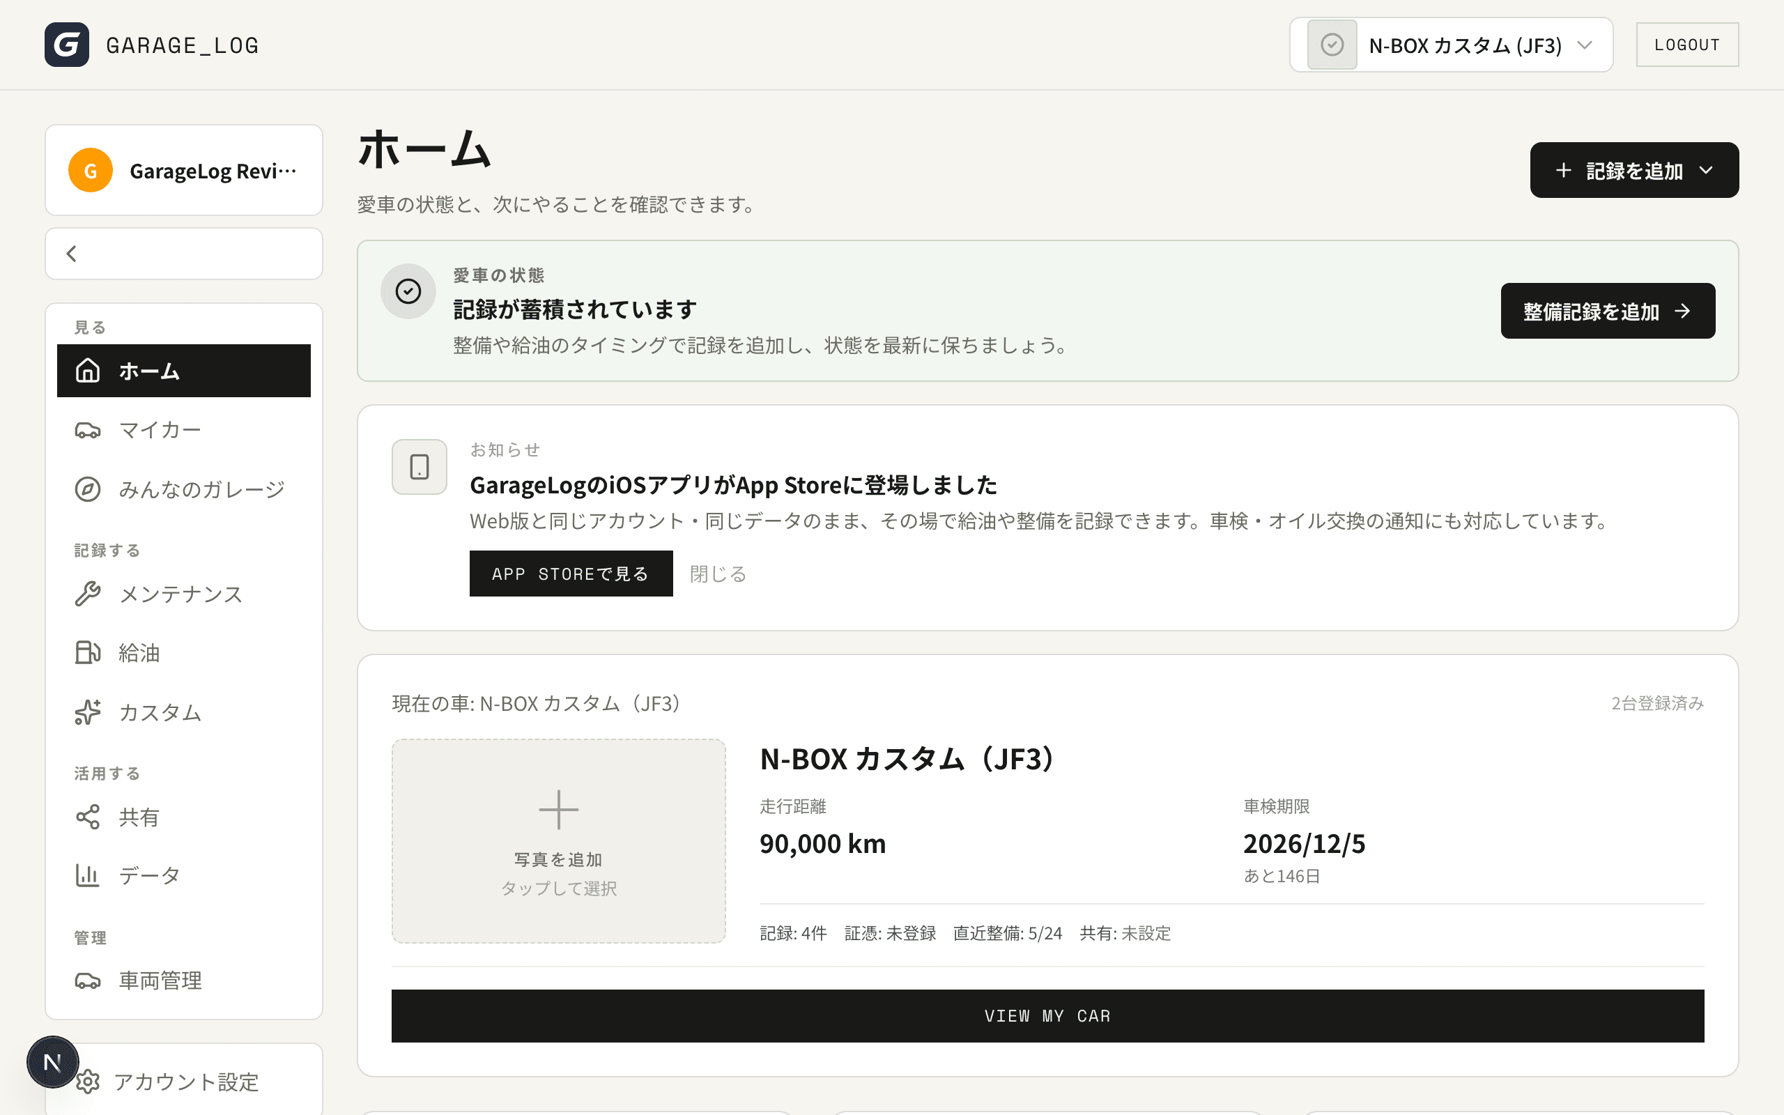Screen dimensions: 1784x1115
Task: Click the plus icon on 記録を追加
Action: (1564, 170)
